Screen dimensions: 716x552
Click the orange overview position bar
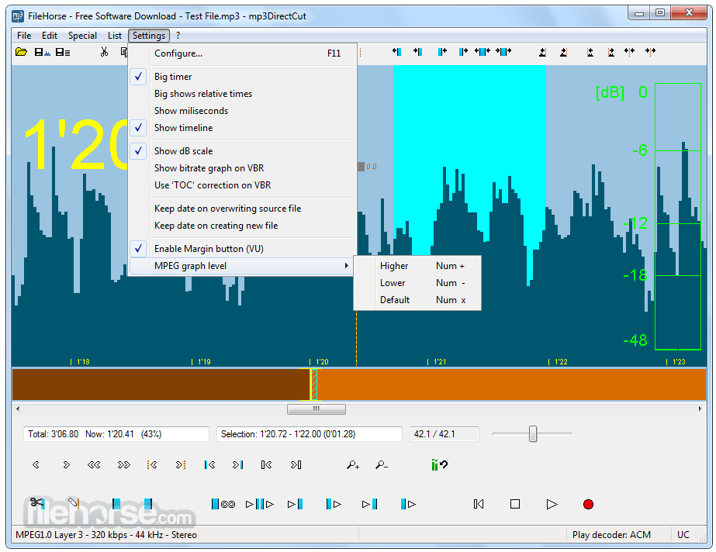click(x=359, y=384)
